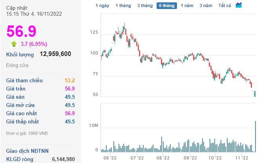
Task: Open the Giao dịch NĐTNN section
Action: point(27,151)
